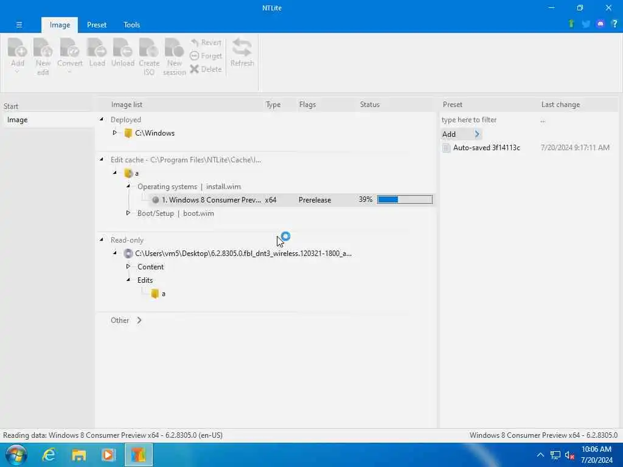623x467 pixels.
Task: Collapse the ISO path node in Read-only
Action: coord(115,252)
